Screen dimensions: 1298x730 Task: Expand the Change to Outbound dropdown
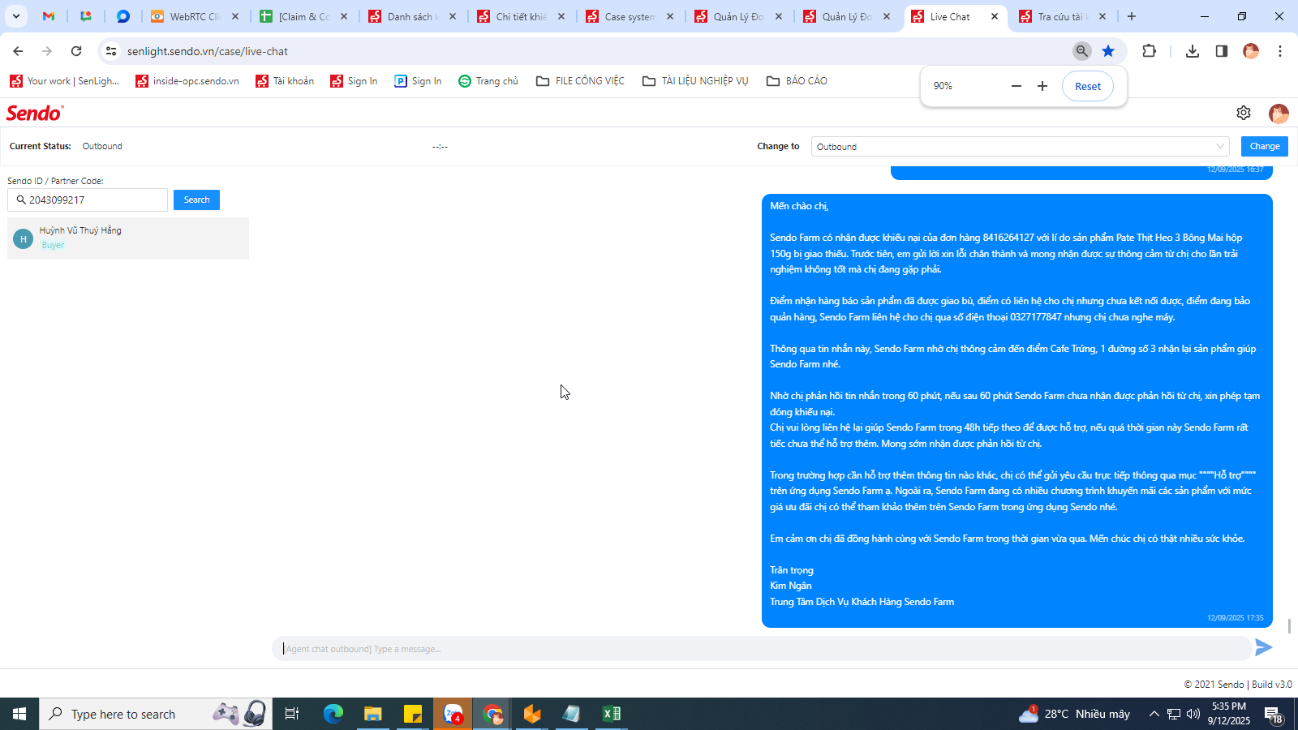(1020, 146)
